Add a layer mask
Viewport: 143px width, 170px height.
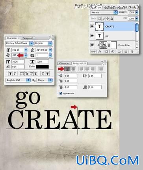(x=106, y=52)
